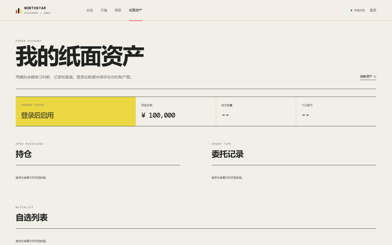Click the 持仓数量 label

coord(227,105)
